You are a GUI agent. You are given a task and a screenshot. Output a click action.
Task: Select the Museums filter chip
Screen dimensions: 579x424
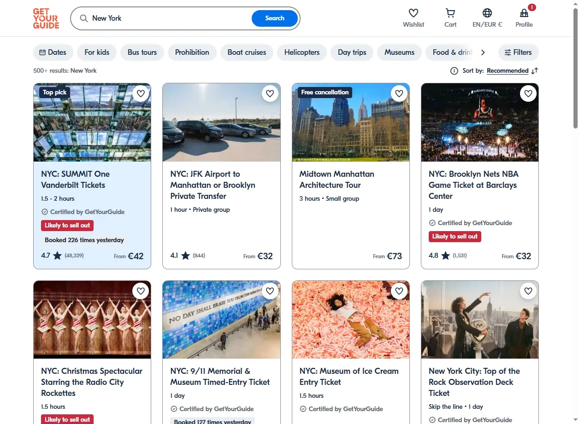(x=400, y=52)
